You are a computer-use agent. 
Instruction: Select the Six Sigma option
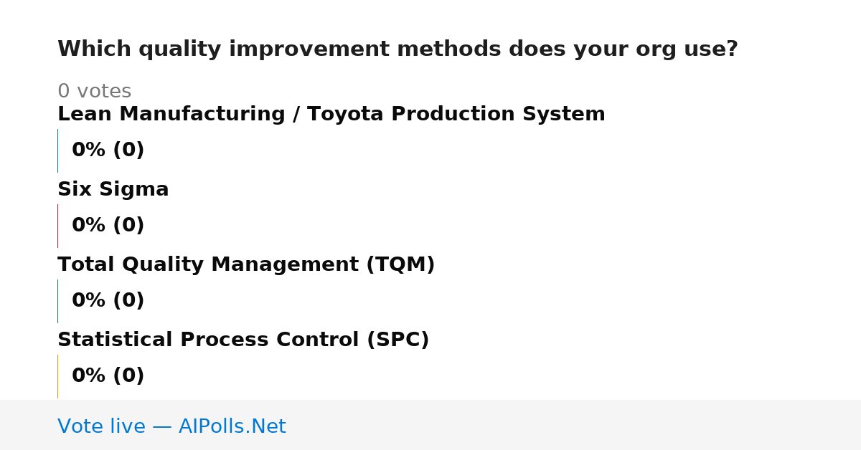[113, 189]
